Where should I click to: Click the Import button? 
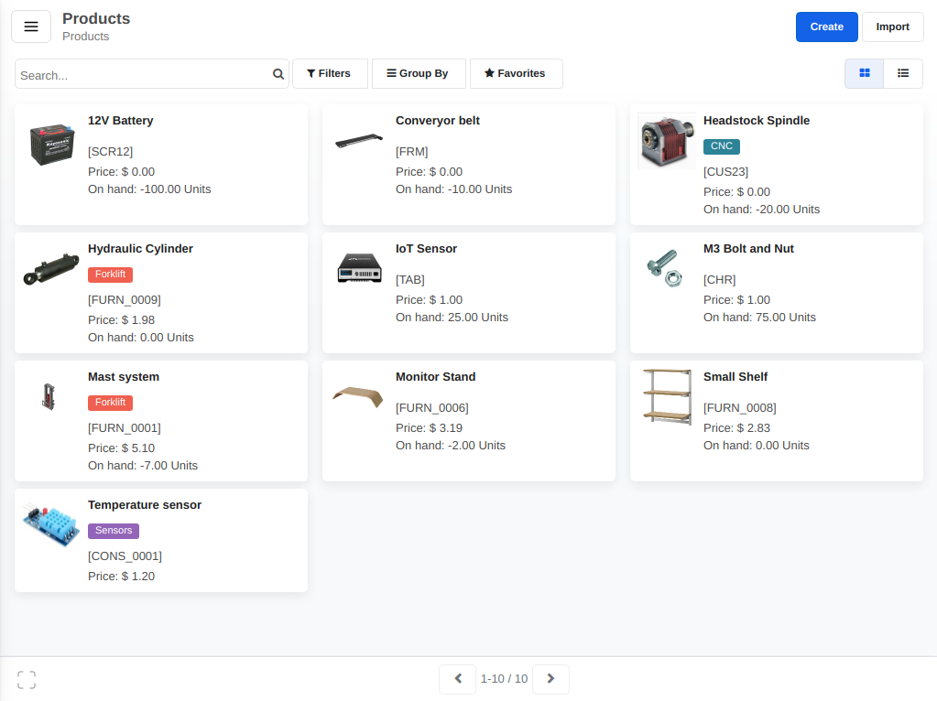pos(892,27)
